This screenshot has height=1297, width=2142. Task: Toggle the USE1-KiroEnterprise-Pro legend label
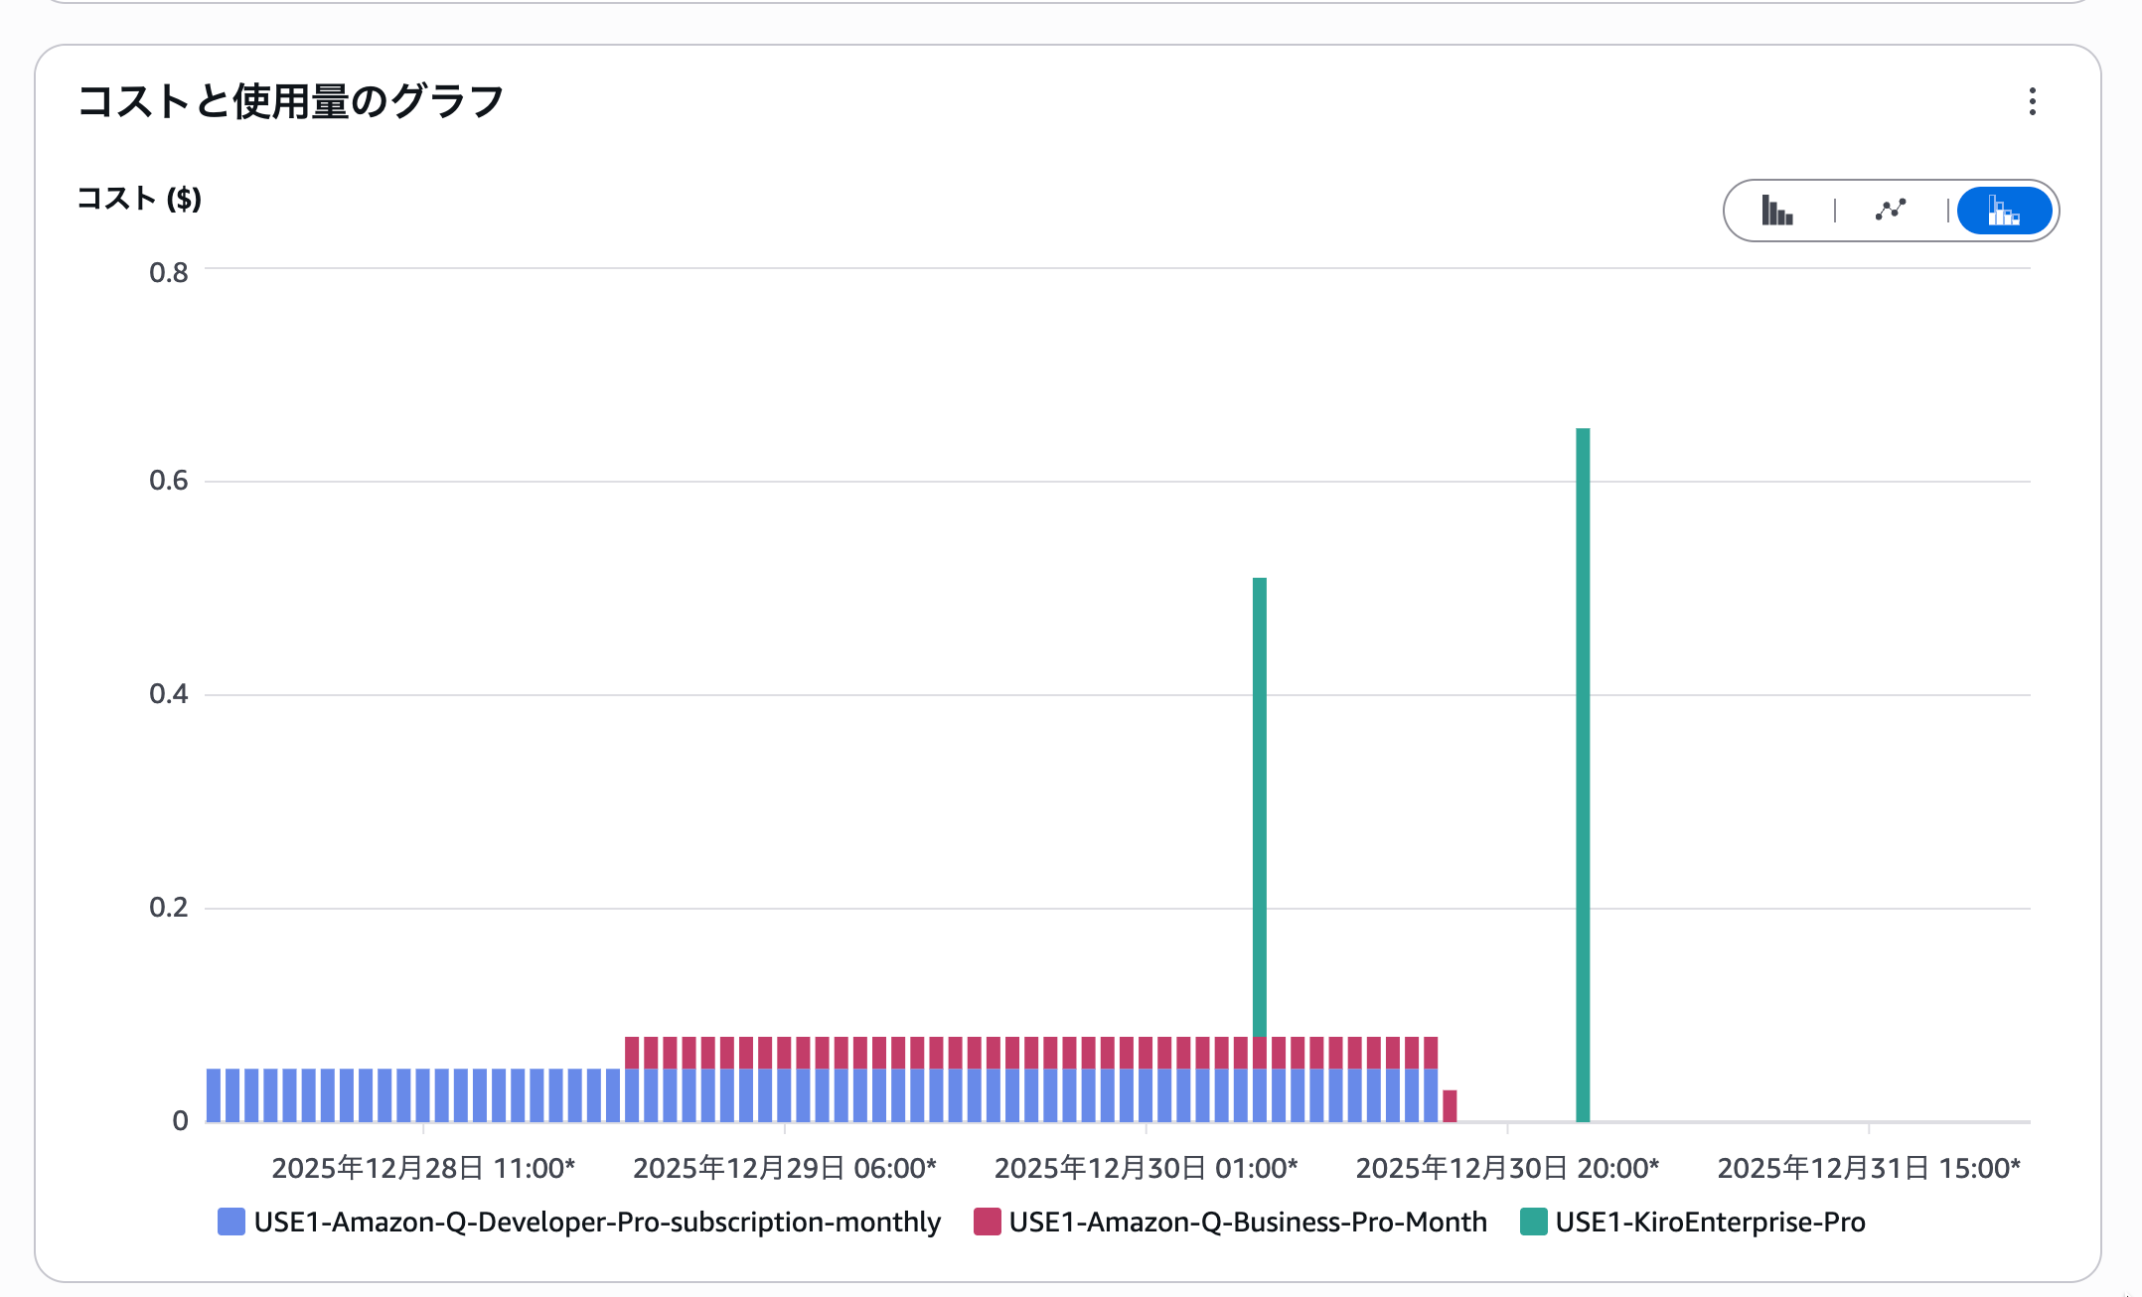pos(1709,1222)
